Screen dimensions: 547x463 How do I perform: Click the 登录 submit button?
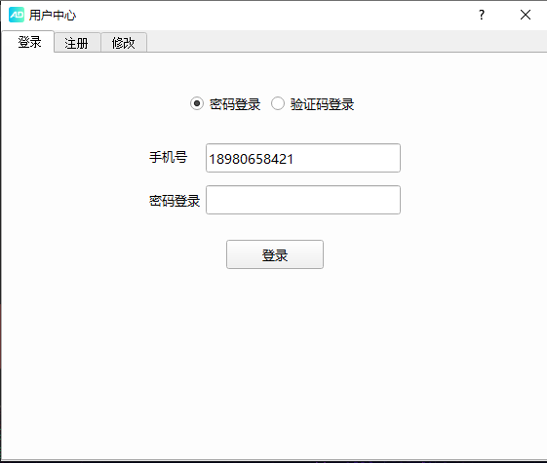[275, 254]
